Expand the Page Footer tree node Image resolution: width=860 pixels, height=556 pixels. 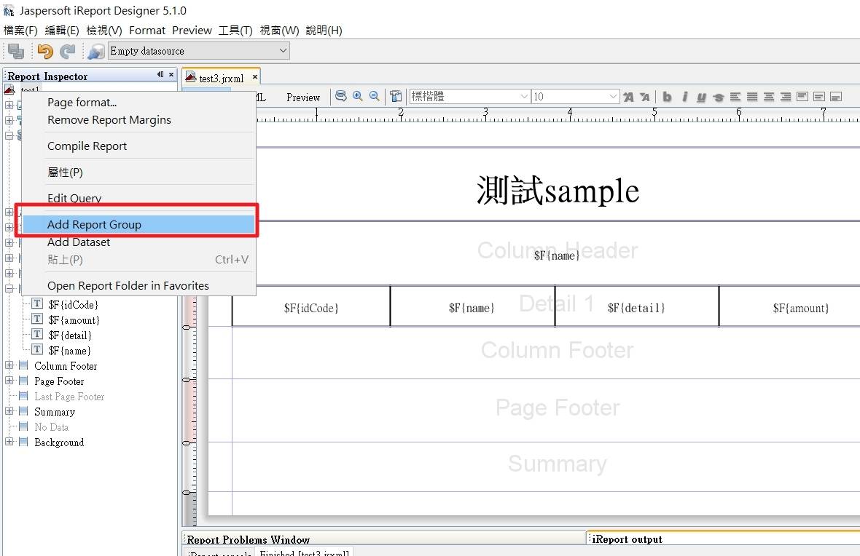(x=9, y=381)
